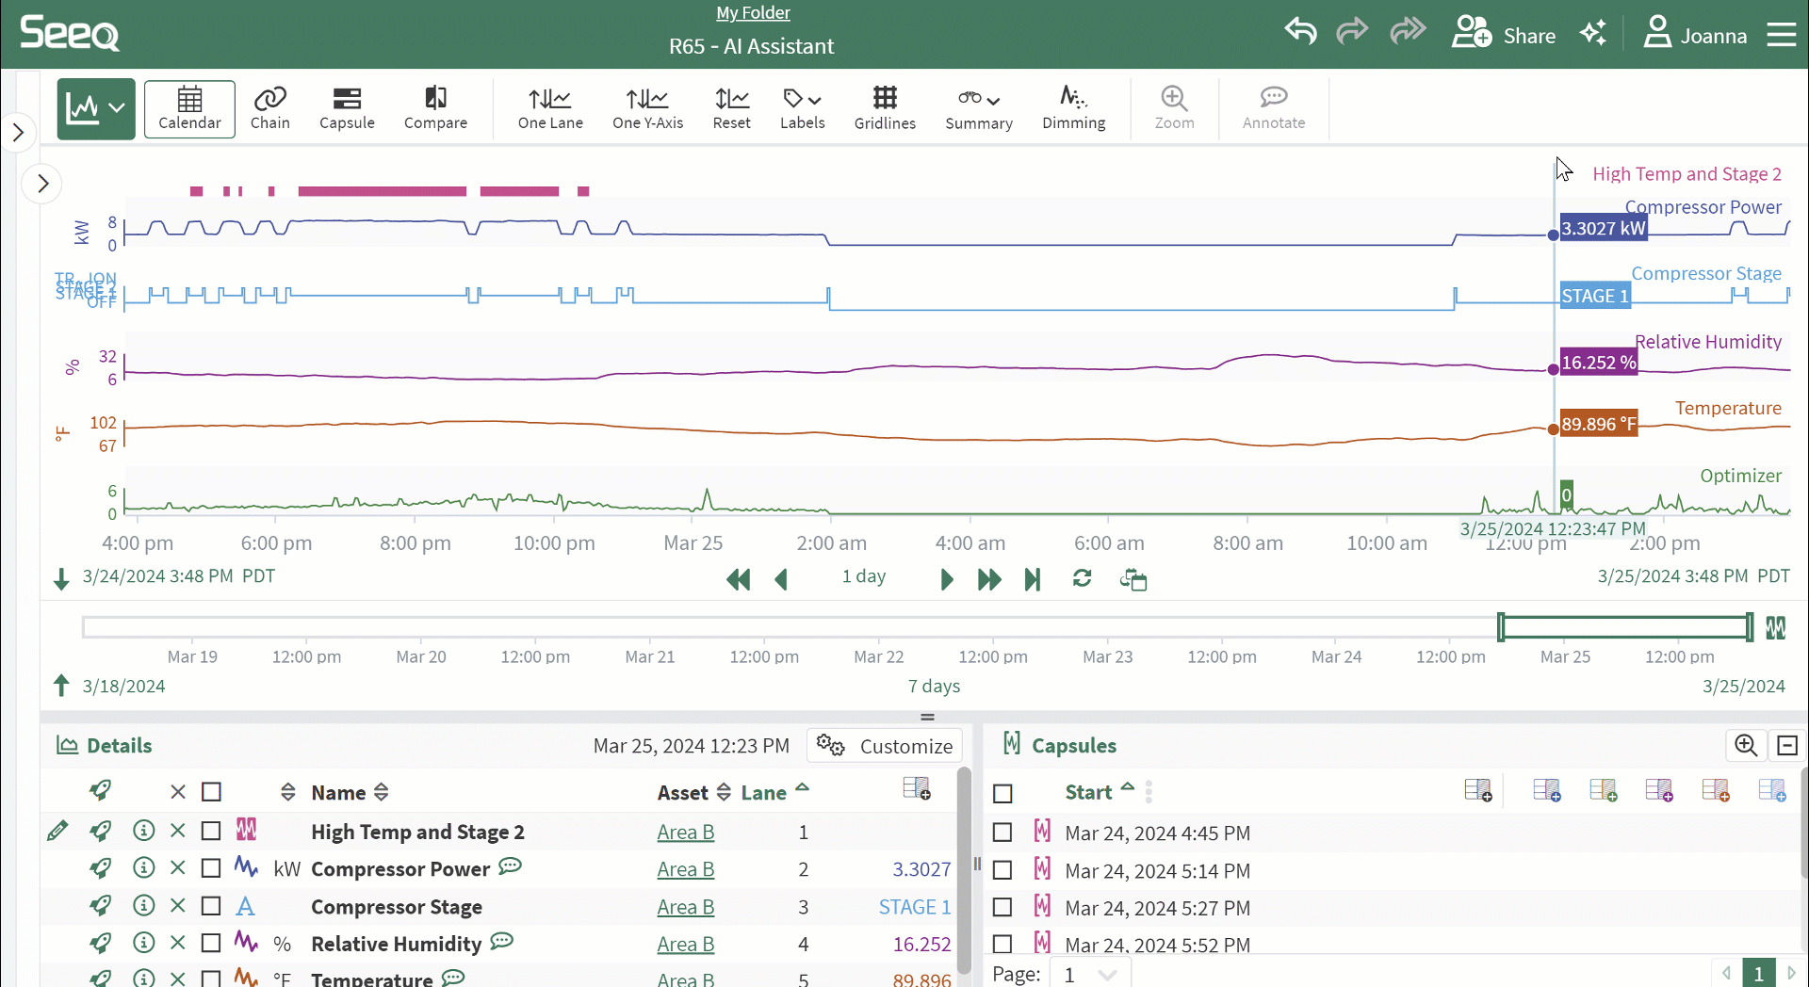Viewport: 1809px width, 987px height.
Task: Select the Mar 24, 2024 4:45 PM capsule checkbox
Action: point(1002,833)
